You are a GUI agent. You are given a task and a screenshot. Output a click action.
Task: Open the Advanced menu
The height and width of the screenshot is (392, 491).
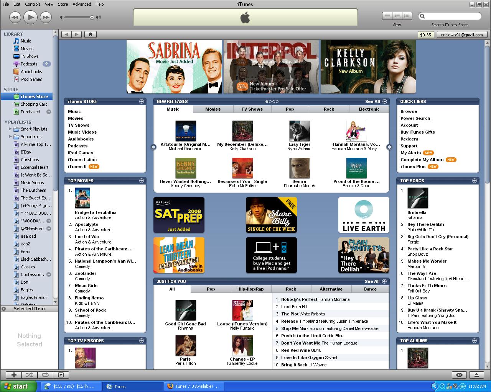coord(82,4)
